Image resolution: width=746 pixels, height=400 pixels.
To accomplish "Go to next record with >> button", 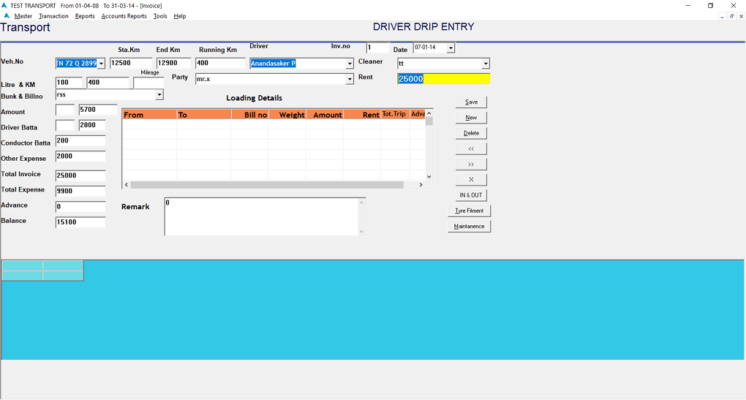I will (471, 165).
